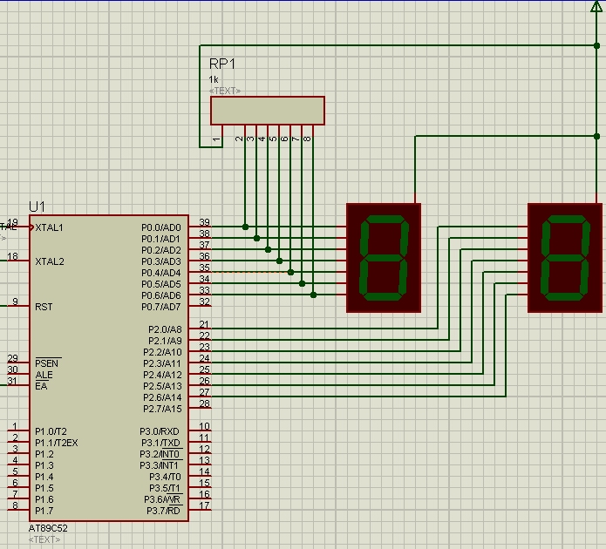Click the P2.0/A8 pin label
This screenshot has width=606, height=549.
point(164,329)
